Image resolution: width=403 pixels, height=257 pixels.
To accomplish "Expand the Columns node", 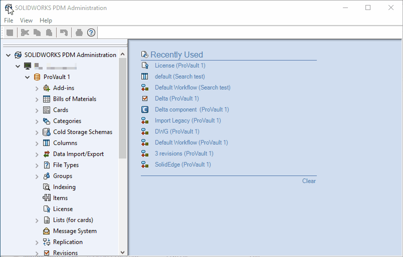I will pos(37,143).
